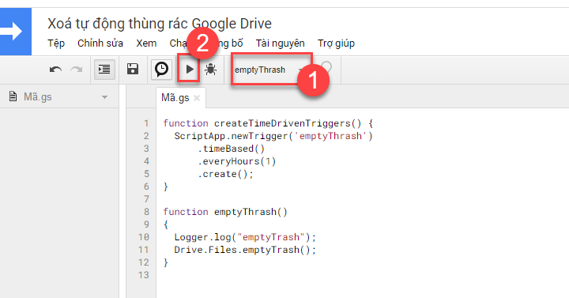Expand the Mã.gs sidebar file dropdown arrow
Image resolution: width=569 pixels, height=298 pixels.
[x=104, y=97]
